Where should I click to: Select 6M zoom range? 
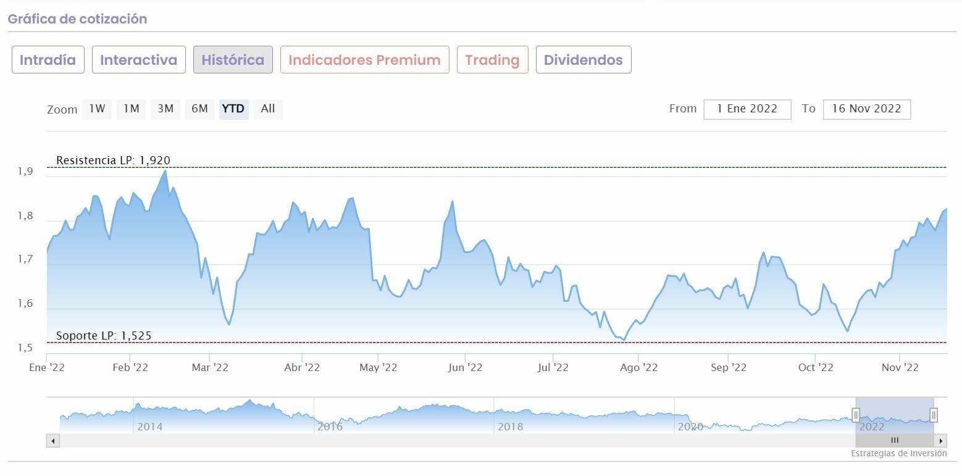pyautogui.click(x=199, y=109)
